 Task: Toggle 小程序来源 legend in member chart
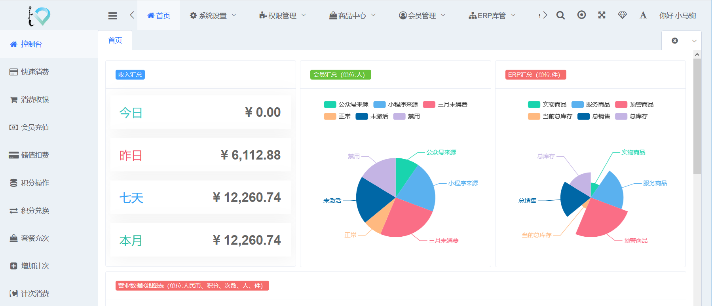coord(396,105)
